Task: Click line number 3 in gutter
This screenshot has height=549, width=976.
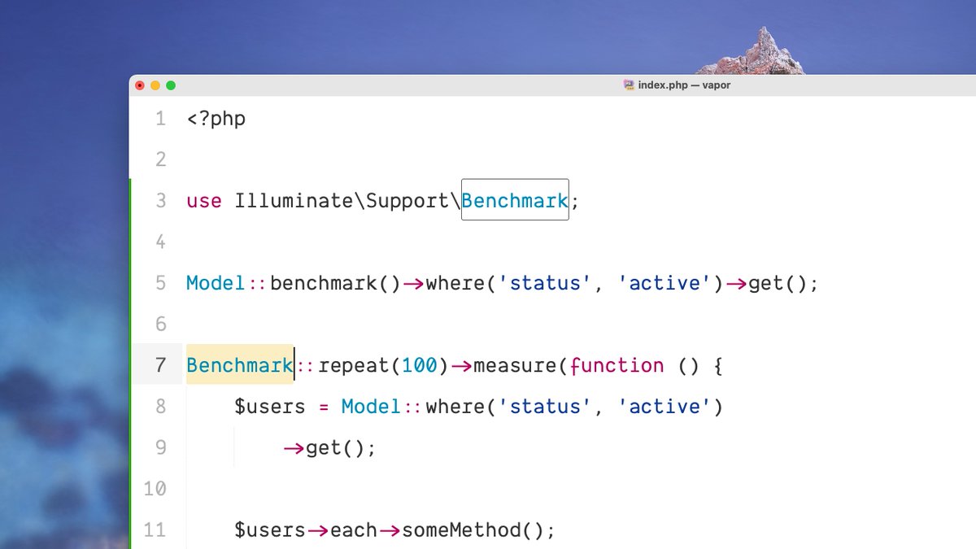Action: click(x=160, y=201)
